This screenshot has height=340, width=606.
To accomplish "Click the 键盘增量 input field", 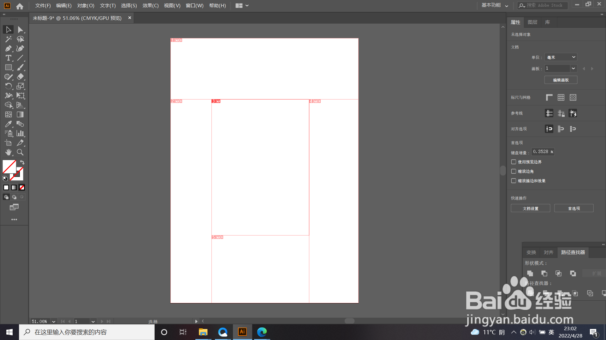I will point(543,152).
